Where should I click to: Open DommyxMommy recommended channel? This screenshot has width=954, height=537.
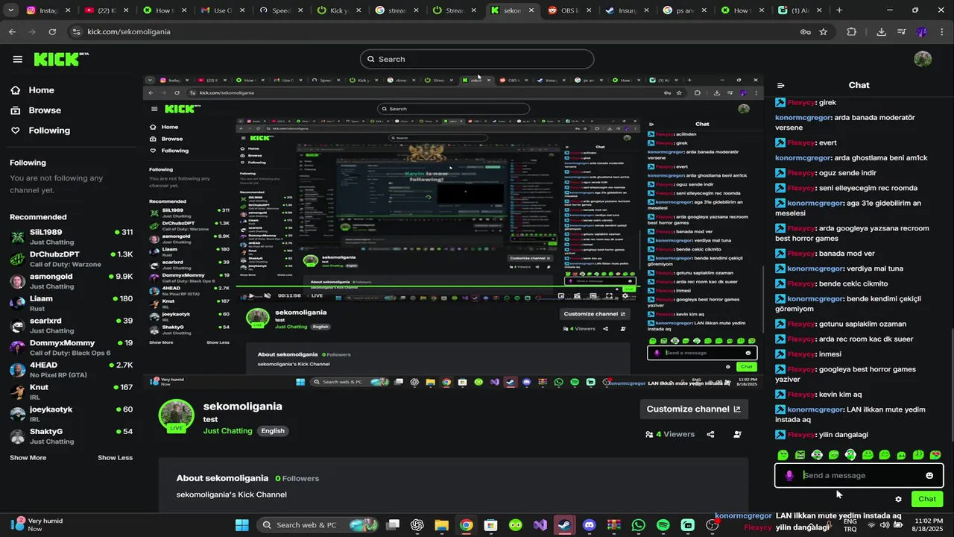tap(71, 348)
